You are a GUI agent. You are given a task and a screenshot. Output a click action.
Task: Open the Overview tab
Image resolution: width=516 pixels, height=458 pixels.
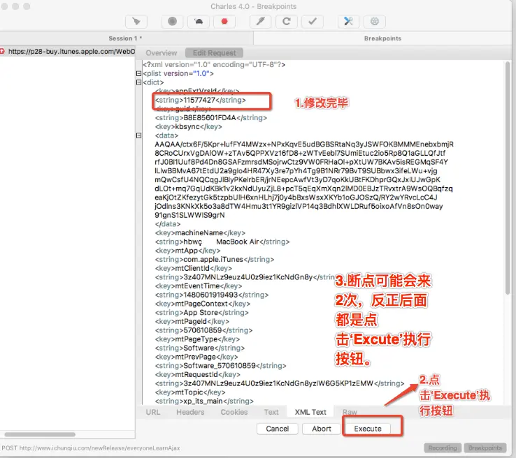162,53
